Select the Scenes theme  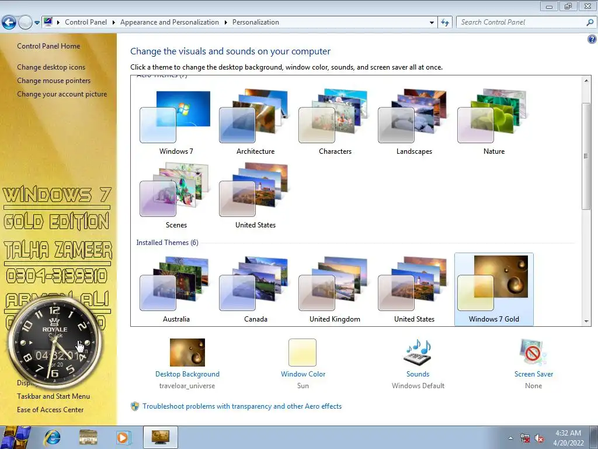pos(176,195)
